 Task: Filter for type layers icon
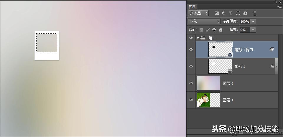(231, 13)
